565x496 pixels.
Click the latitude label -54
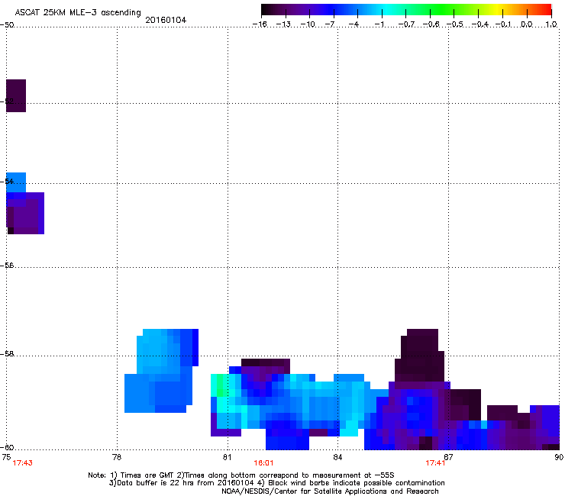point(7,181)
